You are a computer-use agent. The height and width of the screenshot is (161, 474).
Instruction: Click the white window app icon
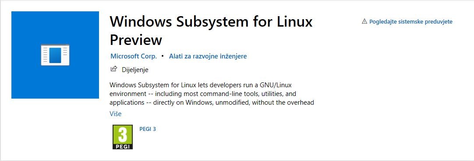pos(55,55)
